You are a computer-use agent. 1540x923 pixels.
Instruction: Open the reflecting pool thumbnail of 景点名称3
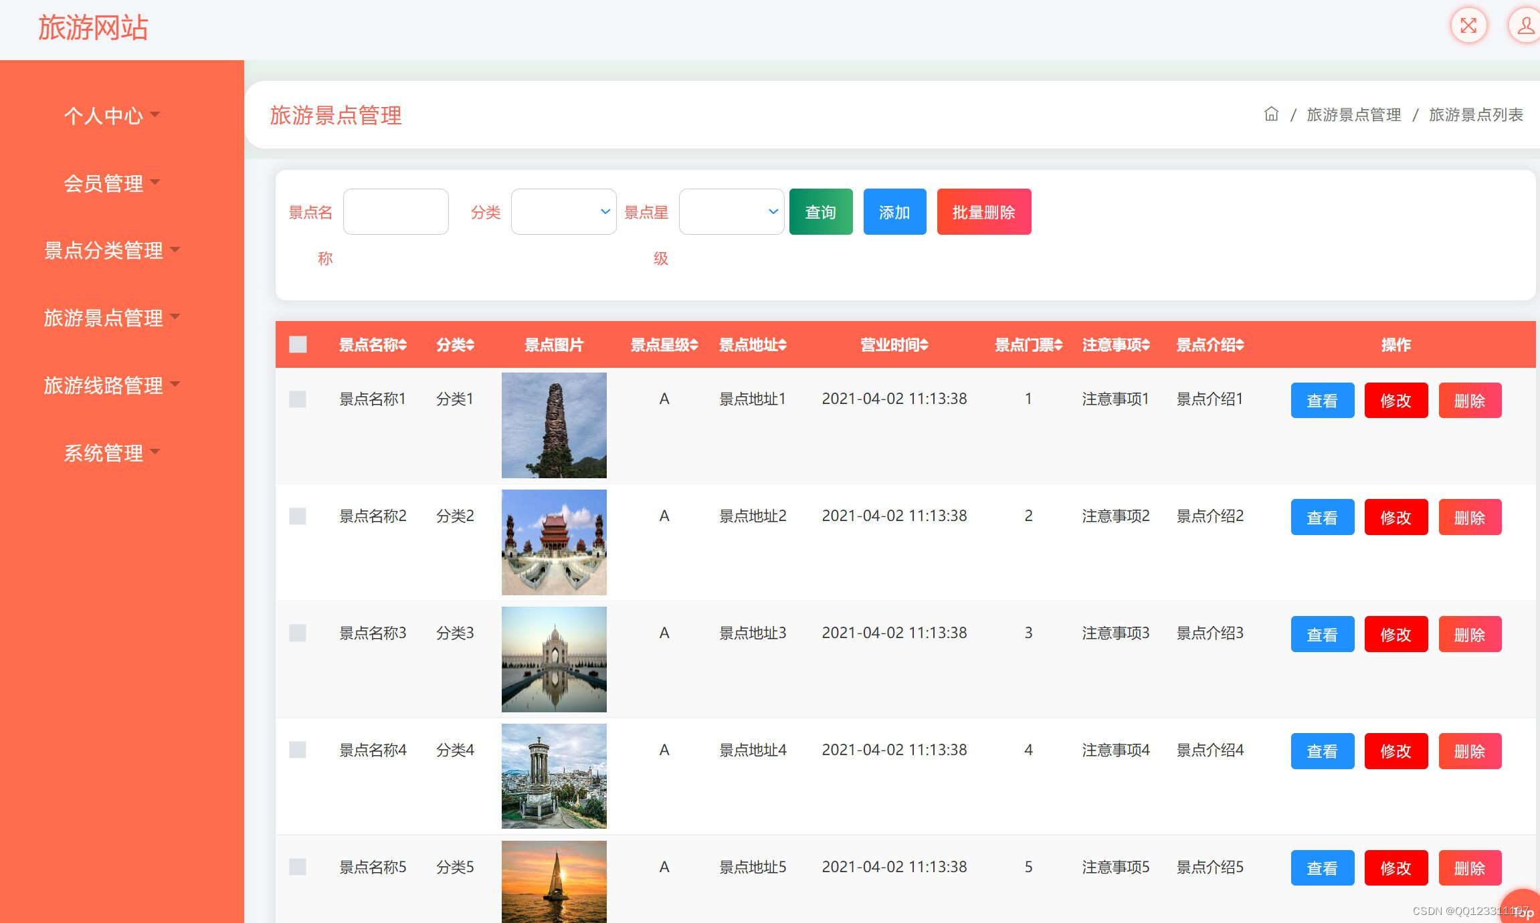[554, 659]
